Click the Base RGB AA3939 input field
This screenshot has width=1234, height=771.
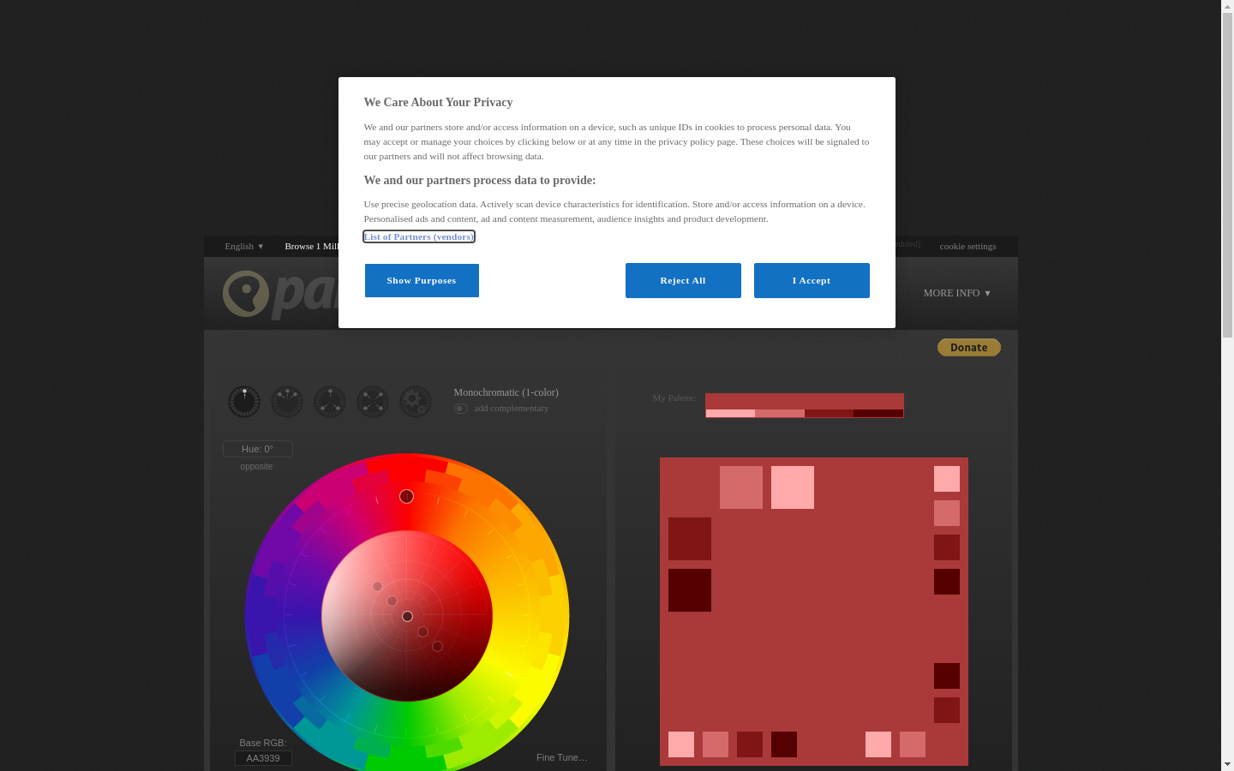click(263, 758)
